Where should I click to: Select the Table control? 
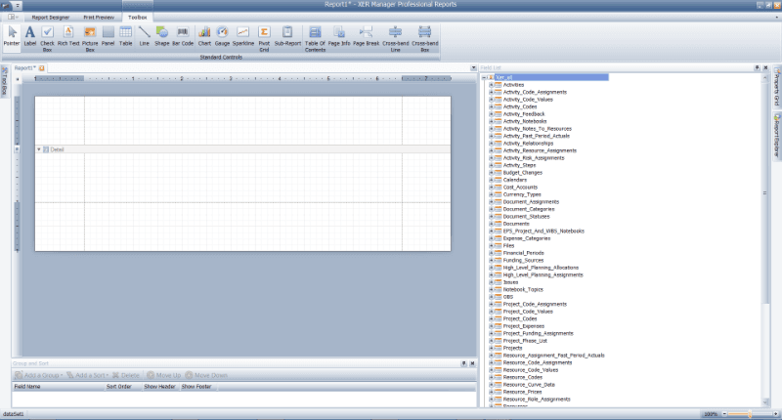click(x=126, y=37)
